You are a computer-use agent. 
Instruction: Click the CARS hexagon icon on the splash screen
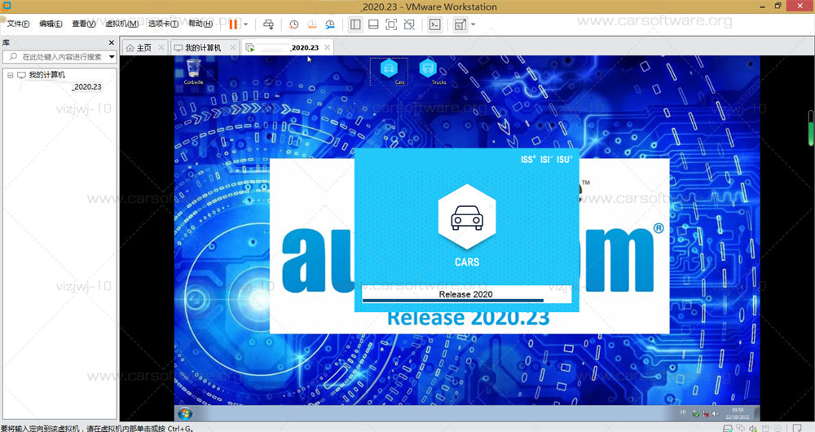(x=467, y=217)
